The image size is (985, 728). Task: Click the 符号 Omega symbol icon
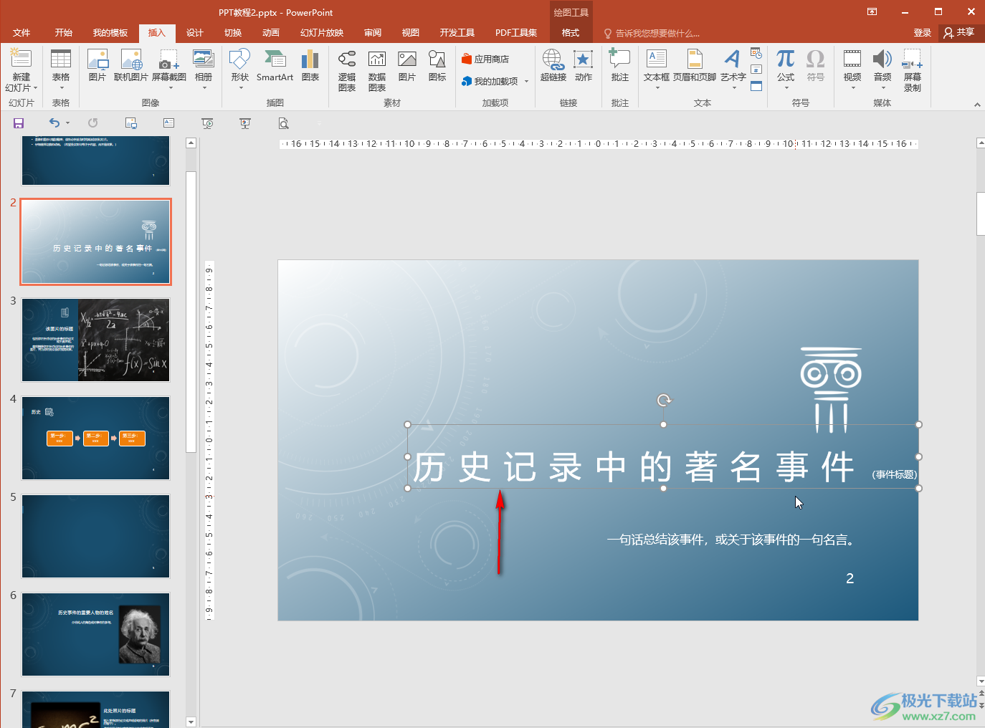pos(815,66)
